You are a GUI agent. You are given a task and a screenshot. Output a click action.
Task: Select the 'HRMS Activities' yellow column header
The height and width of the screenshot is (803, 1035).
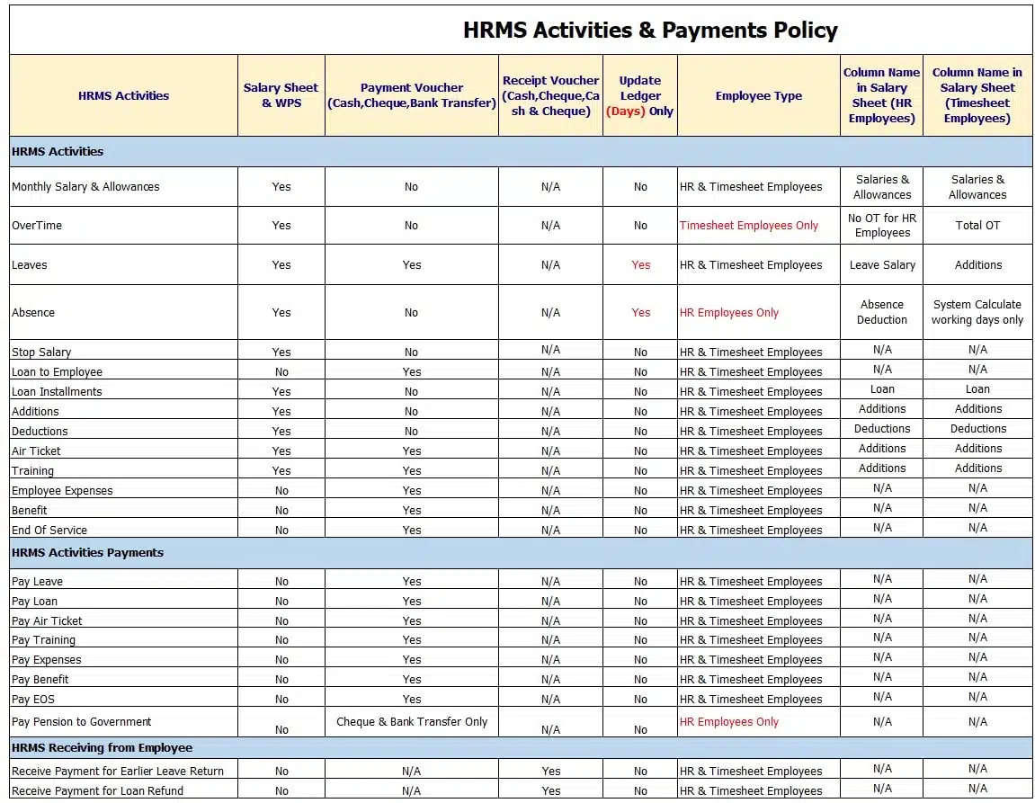(x=123, y=95)
